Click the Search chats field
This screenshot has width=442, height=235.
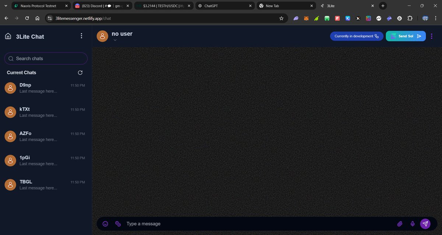pyautogui.click(x=46, y=59)
